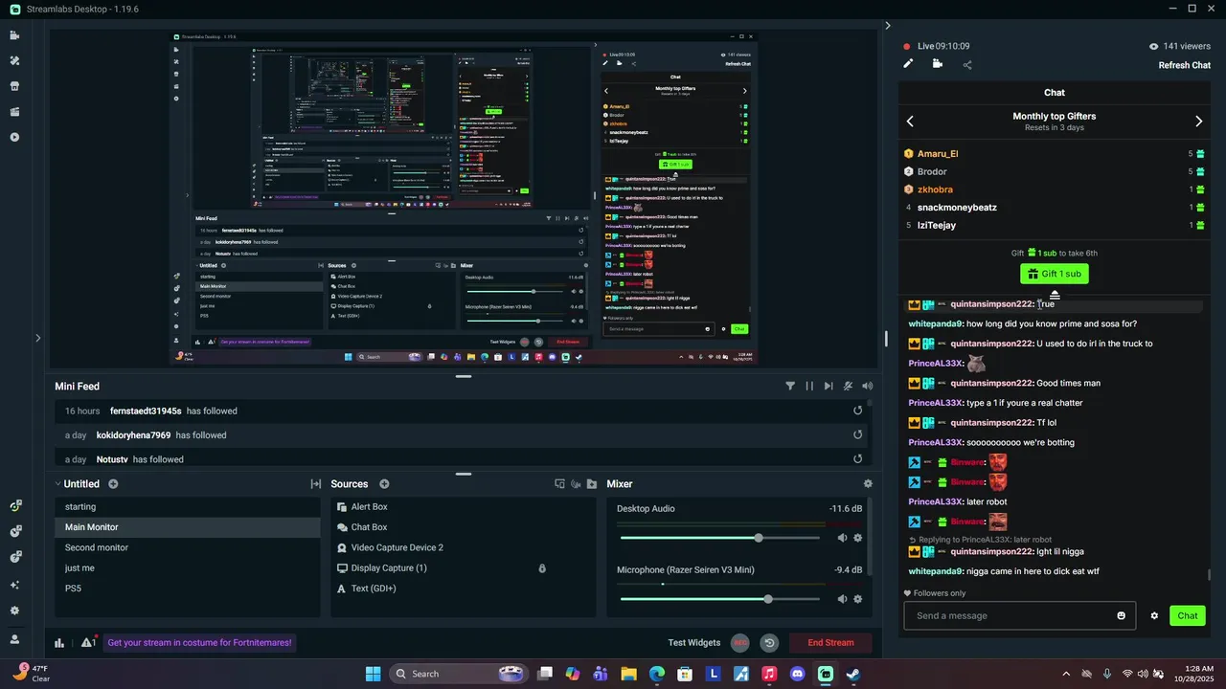Image resolution: width=1226 pixels, height=689 pixels.
Task: Open the notifications warning icon
Action: click(88, 643)
